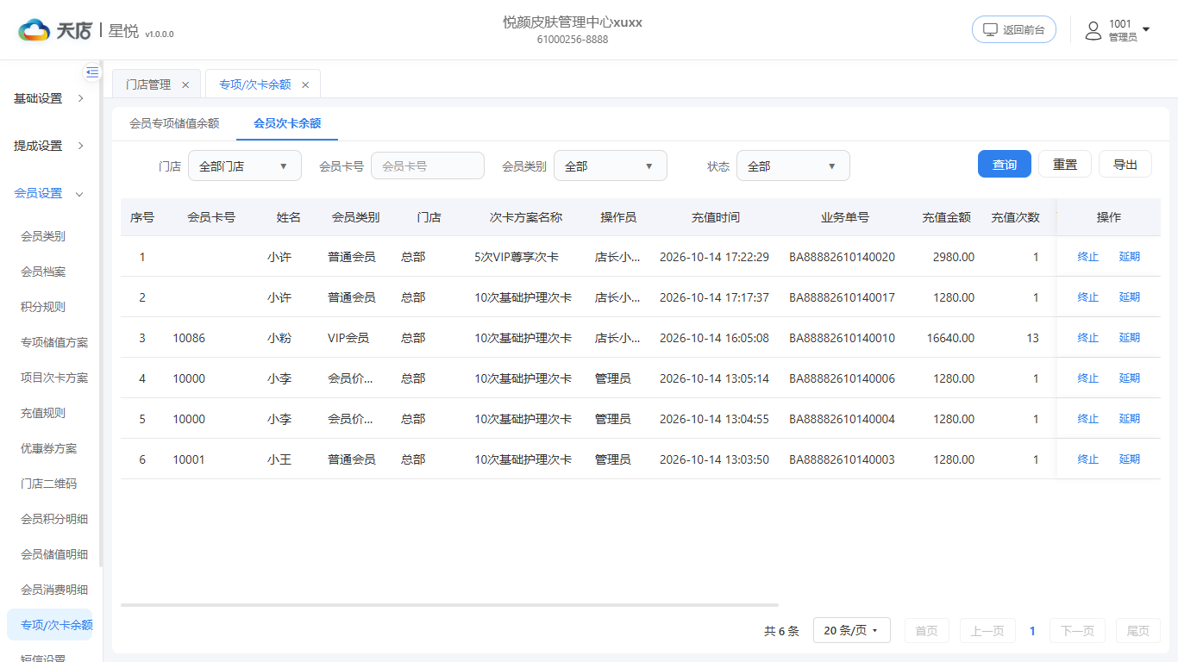Image resolution: width=1178 pixels, height=662 pixels.
Task: Close the 门店管理 tab
Action: pos(185,84)
